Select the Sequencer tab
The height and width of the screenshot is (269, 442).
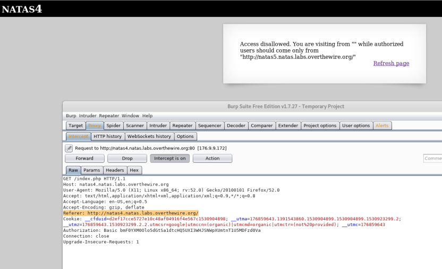point(209,126)
